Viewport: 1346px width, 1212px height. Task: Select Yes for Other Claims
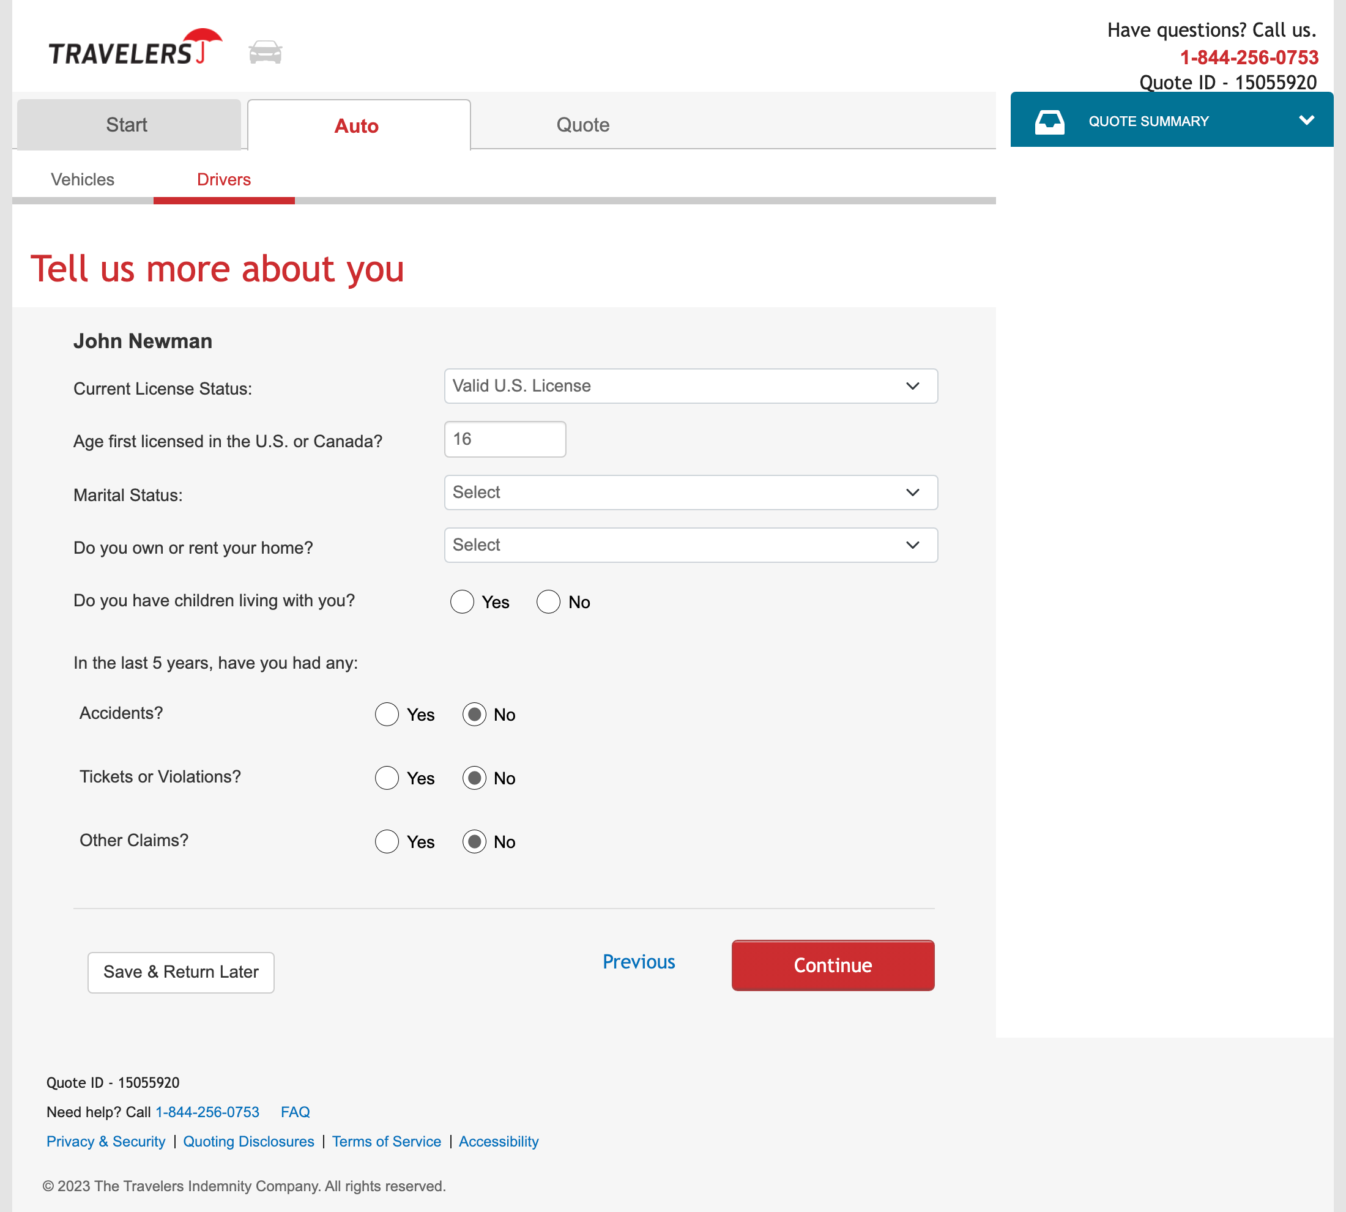tap(387, 842)
